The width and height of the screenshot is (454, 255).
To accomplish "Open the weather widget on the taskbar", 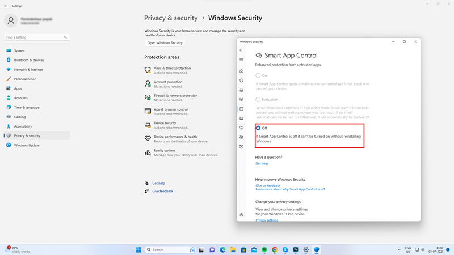I will [18, 249].
